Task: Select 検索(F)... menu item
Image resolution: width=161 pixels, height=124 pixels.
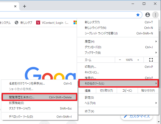Action: 118,78
